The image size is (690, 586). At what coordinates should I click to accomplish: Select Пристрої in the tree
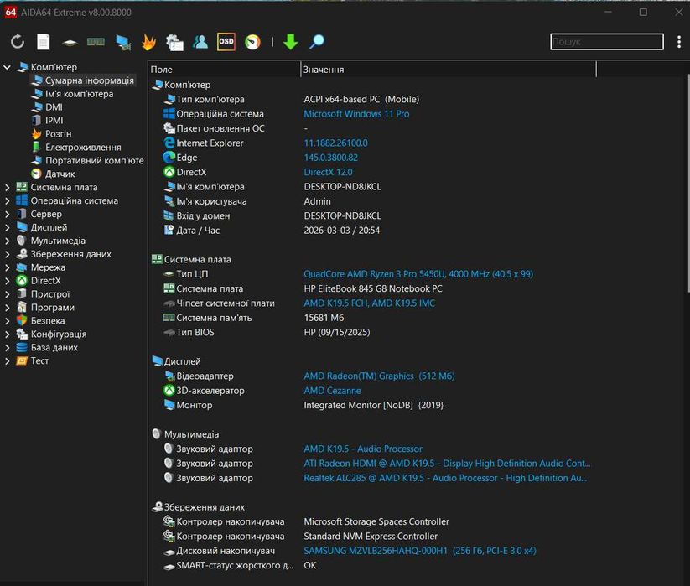pos(50,294)
